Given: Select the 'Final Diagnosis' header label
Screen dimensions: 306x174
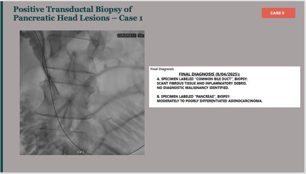Looking at the screenshot, I should point(162,69).
